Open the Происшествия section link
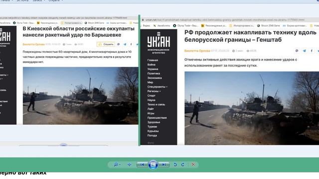 pyautogui.click(x=157, y=118)
